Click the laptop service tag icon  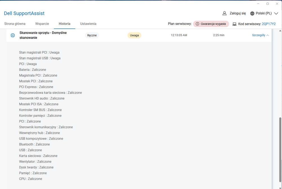pyautogui.click(x=234, y=24)
